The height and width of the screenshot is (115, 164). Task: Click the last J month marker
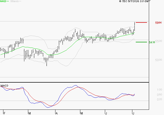133,113
